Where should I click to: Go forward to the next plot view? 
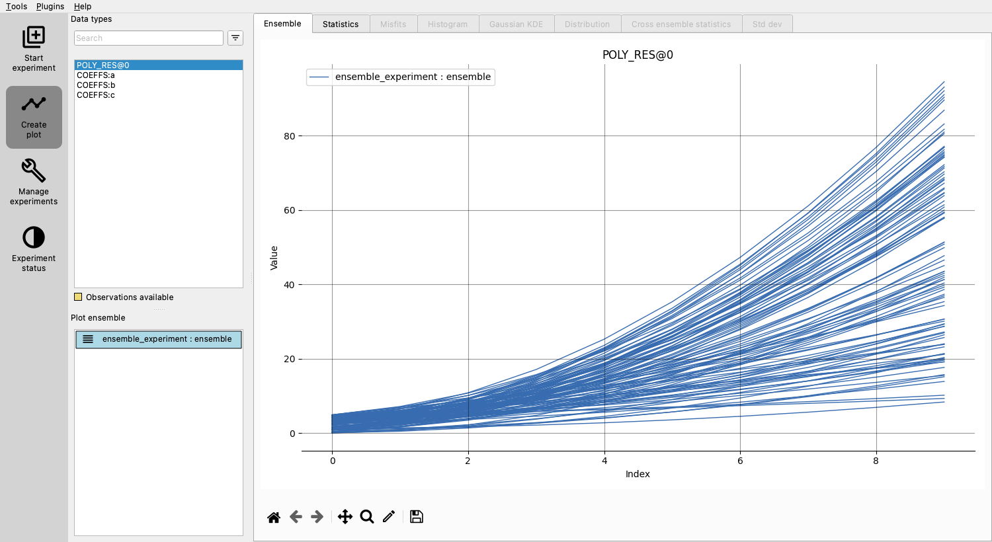tap(317, 517)
